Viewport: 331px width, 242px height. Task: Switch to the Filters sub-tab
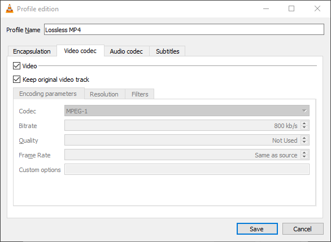click(140, 94)
